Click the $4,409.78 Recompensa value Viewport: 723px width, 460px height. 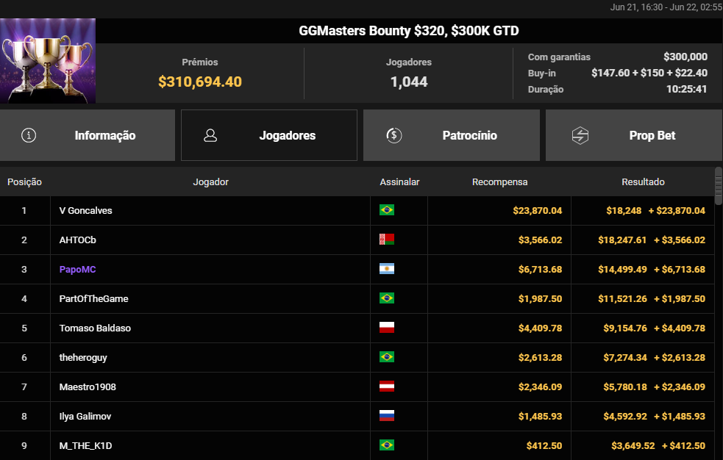(x=540, y=328)
